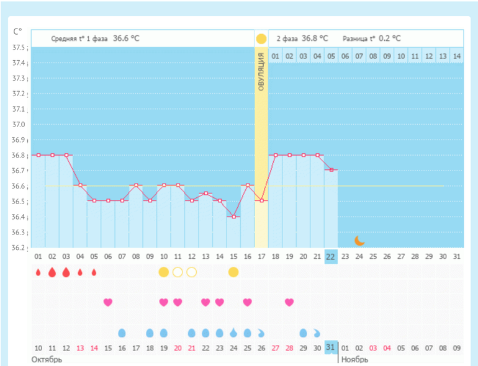Screen dimensions: 478x366
Task: Click the curled blue drop under day 17
Action: (261, 333)
